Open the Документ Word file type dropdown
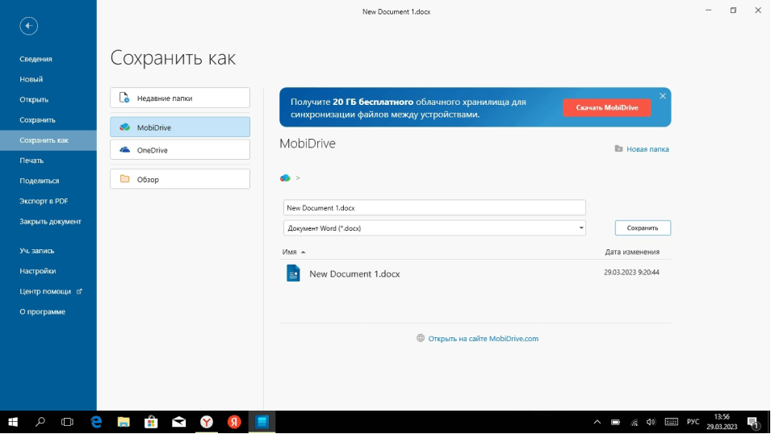771x434 pixels. click(434, 228)
